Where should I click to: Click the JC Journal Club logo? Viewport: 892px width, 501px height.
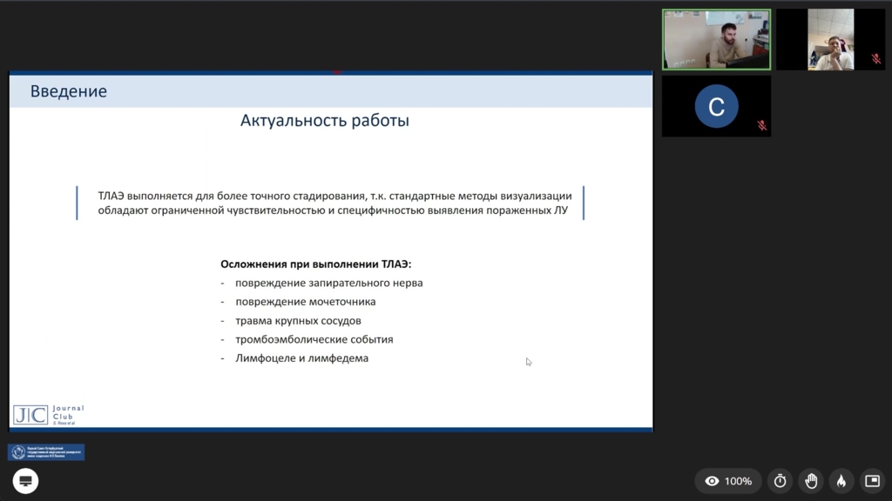pos(48,414)
